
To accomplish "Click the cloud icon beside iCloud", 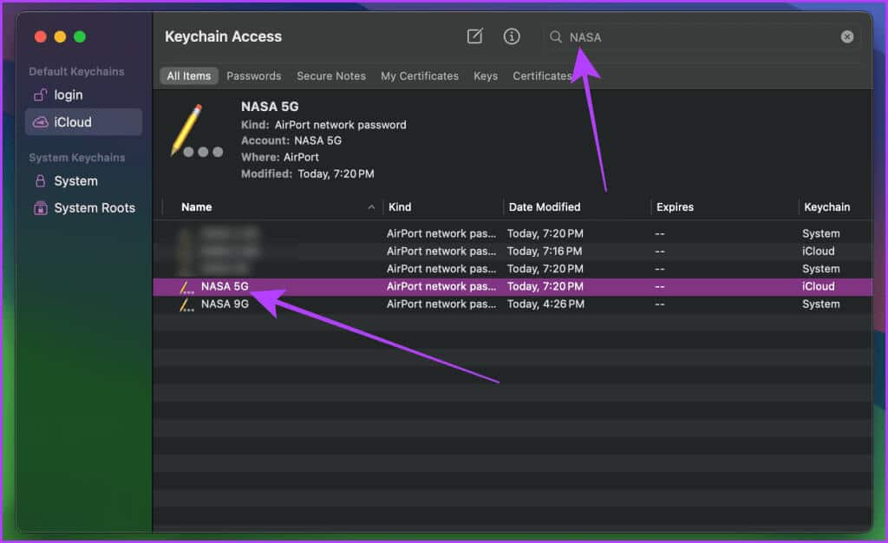I will [x=40, y=122].
